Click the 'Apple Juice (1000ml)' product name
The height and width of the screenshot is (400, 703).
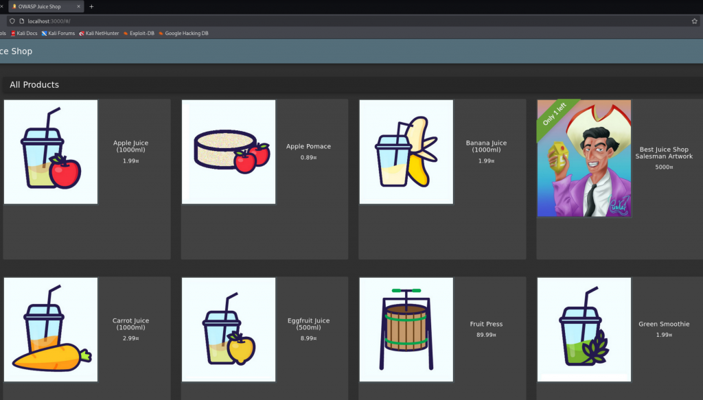pos(131,146)
